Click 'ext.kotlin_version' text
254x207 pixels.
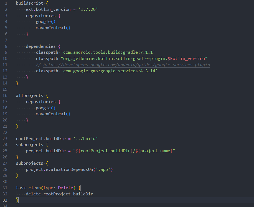click(x=48, y=9)
